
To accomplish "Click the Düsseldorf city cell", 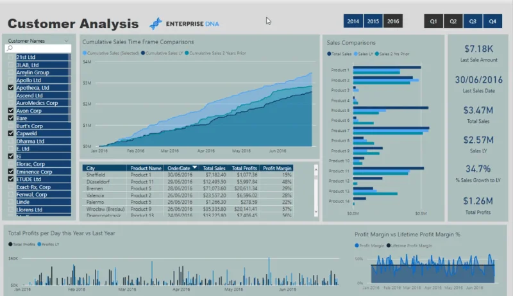I will click(x=98, y=182).
